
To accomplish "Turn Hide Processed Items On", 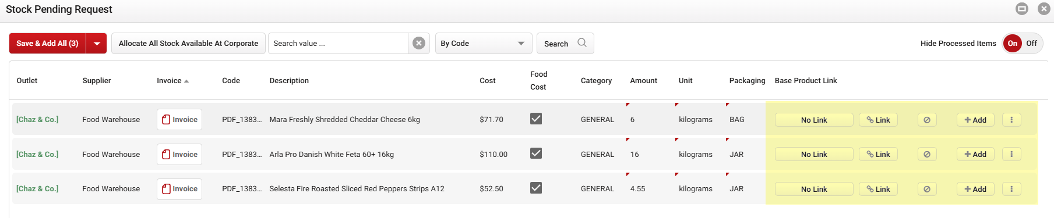I will (x=1013, y=44).
